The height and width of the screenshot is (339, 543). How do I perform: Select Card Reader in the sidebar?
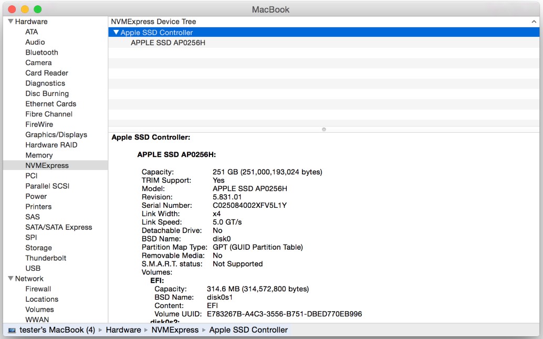(47, 73)
